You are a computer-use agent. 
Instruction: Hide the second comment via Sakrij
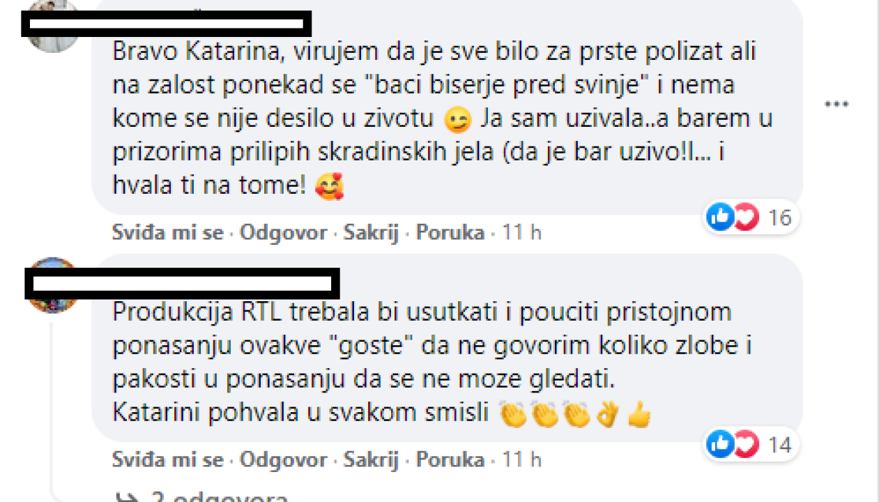(x=371, y=459)
